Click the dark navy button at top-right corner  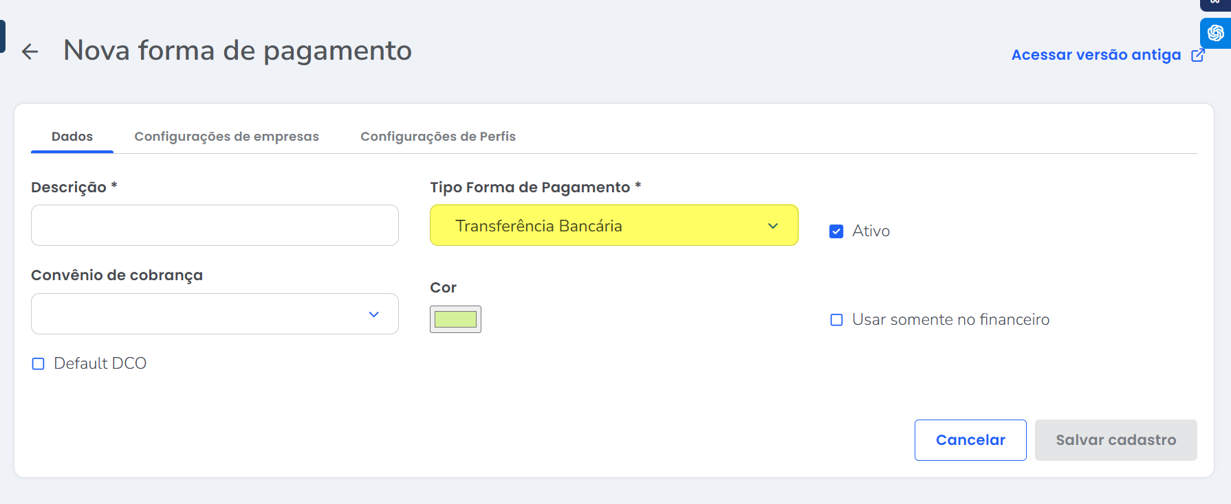pyautogui.click(x=1215, y=4)
